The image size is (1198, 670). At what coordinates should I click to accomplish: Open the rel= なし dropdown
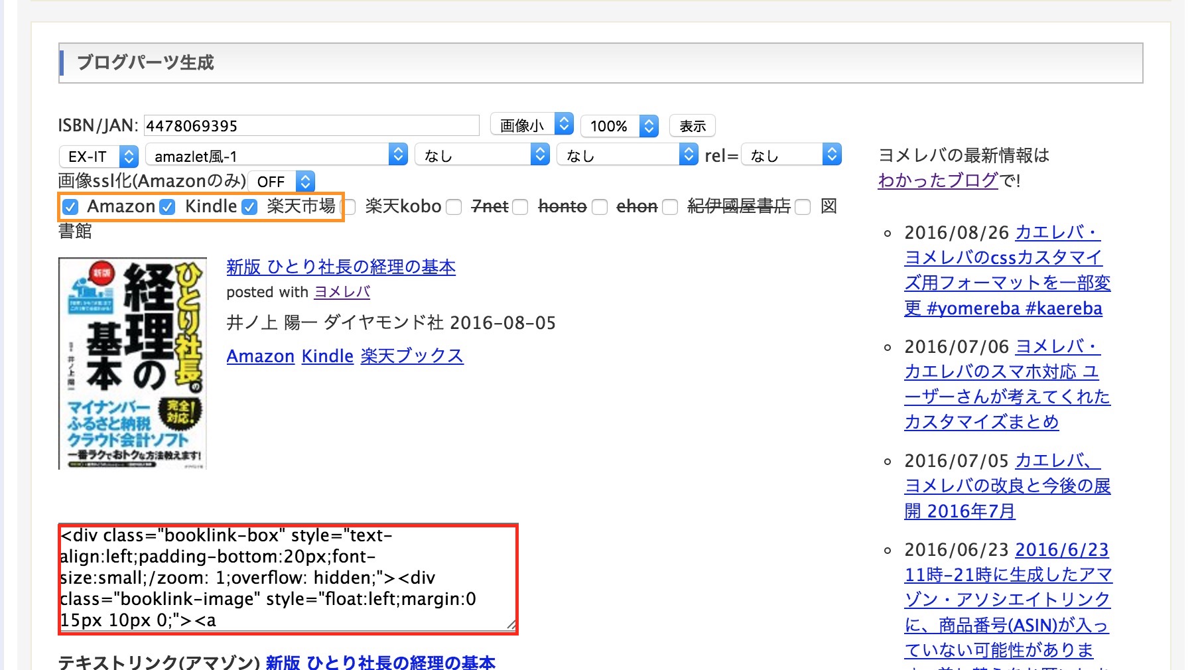click(x=791, y=155)
